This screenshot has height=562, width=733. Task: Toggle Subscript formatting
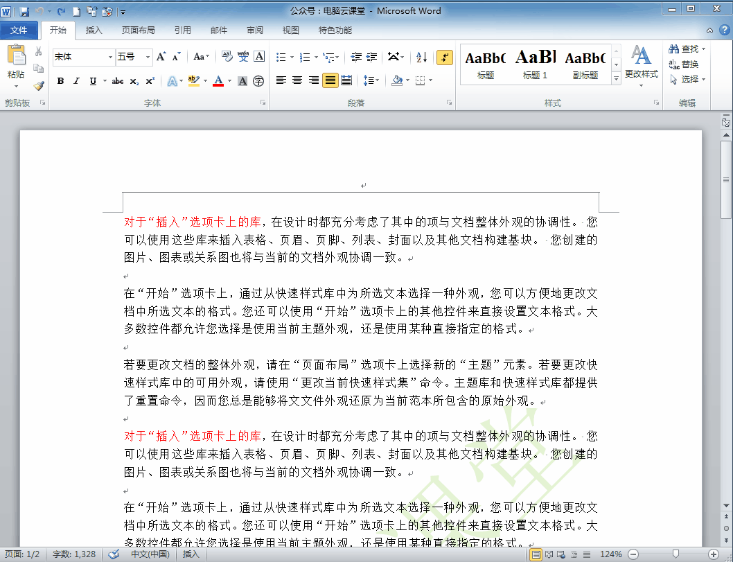(134, 81)
